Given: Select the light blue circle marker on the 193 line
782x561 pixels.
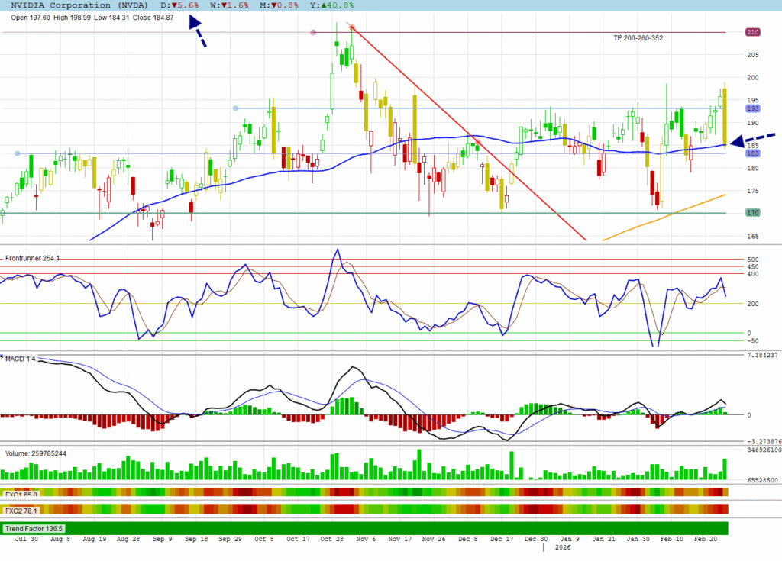Looking at the screenshot, I should pos(235,108).
